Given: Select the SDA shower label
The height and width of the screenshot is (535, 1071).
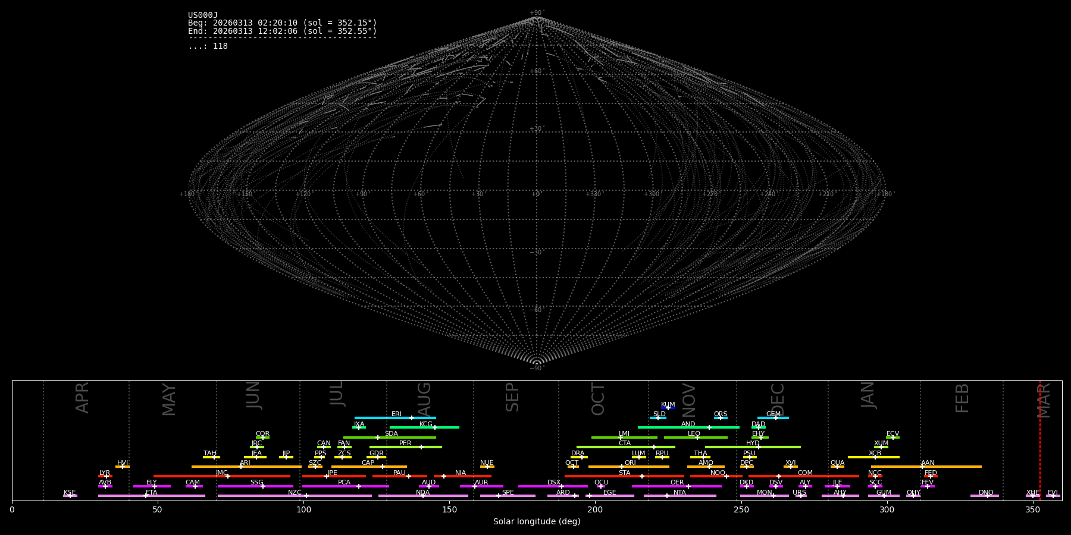Looking at the screenshot, I should point(392,434).
